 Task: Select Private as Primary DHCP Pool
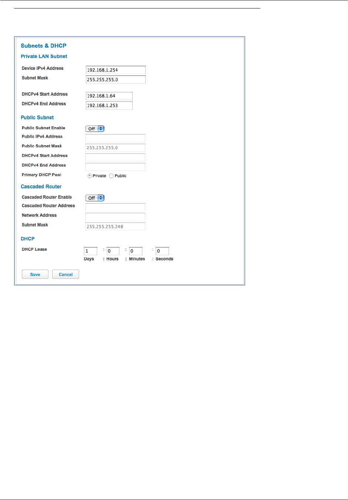[x=89, y=176]
